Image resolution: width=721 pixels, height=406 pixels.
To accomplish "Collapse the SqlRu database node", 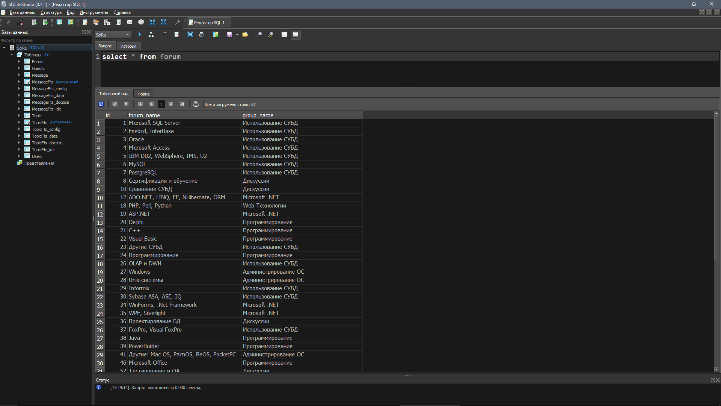I will [x=4, y=48].
